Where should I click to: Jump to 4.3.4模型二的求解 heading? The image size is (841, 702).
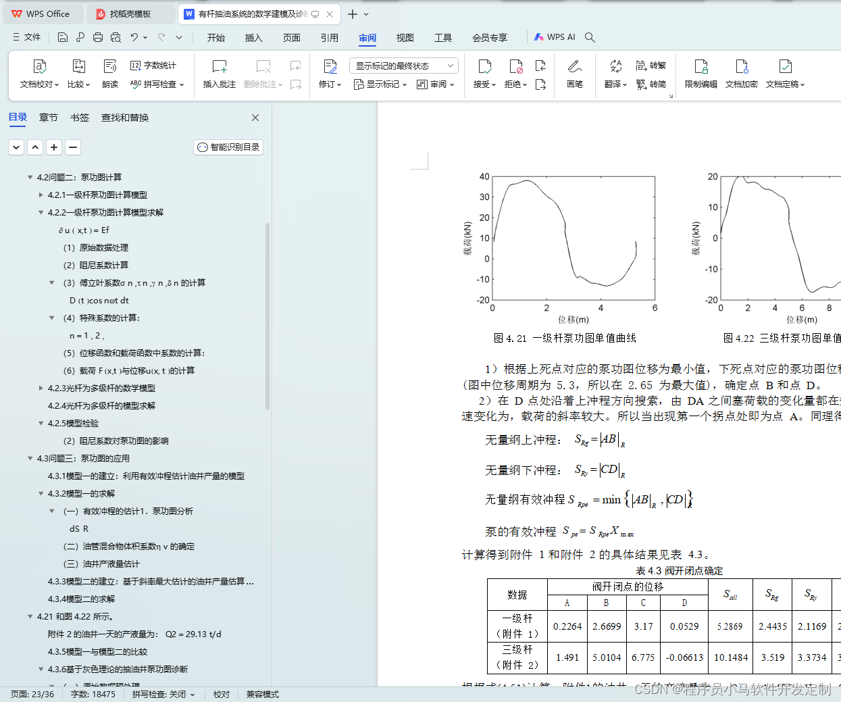tap(81, 599)
